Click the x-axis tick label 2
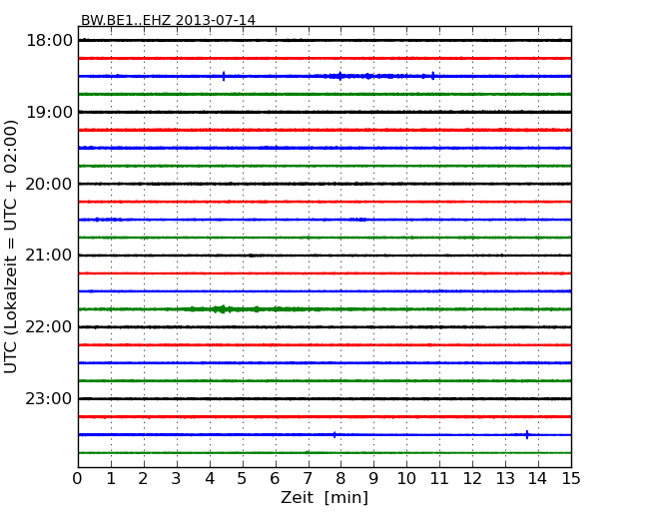The image size is (649, 519). [143, 479]
